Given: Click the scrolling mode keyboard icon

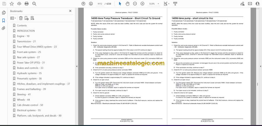Looking at the screenshot, I should click(x=175, y=4).
